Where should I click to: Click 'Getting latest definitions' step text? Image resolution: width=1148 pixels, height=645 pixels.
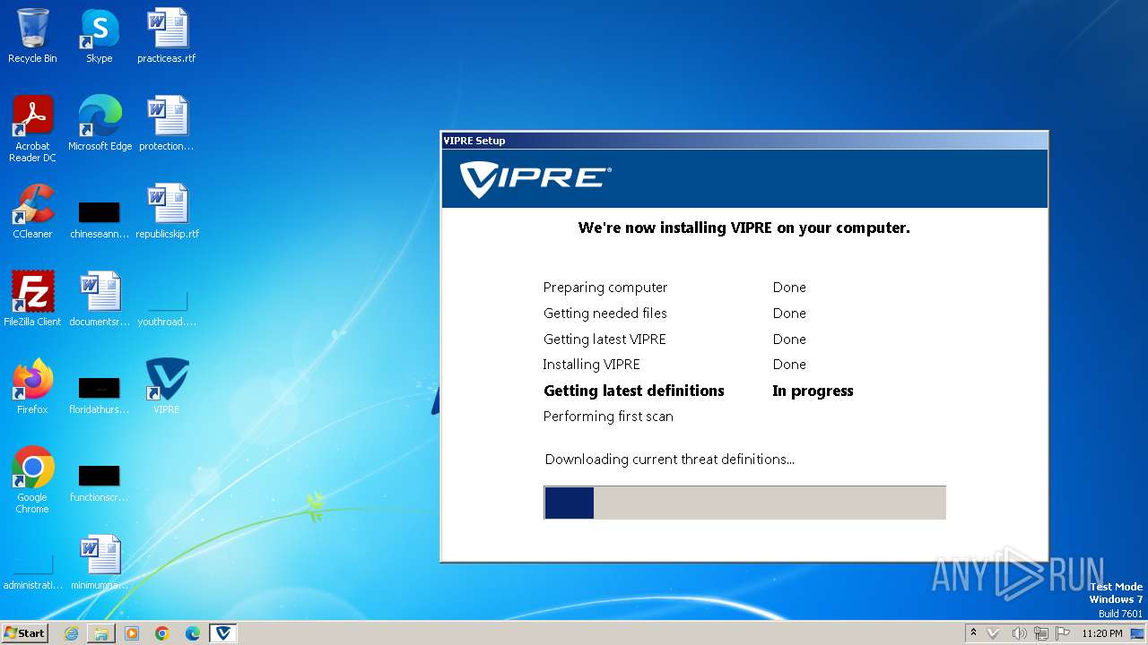tap(634, 391)
